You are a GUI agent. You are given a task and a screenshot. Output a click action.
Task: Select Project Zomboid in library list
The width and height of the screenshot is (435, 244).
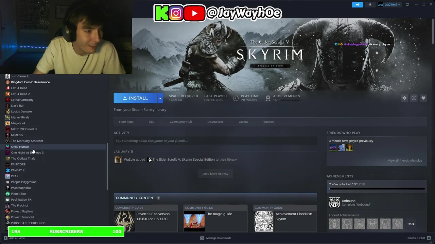click(x=22, y=217)
